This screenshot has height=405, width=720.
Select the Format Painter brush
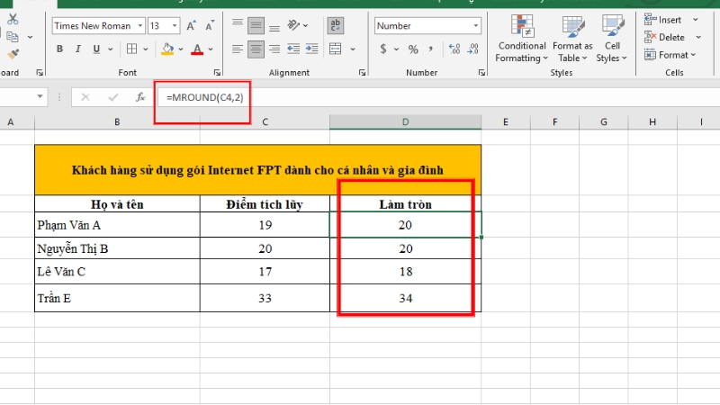tap(13, 54)
